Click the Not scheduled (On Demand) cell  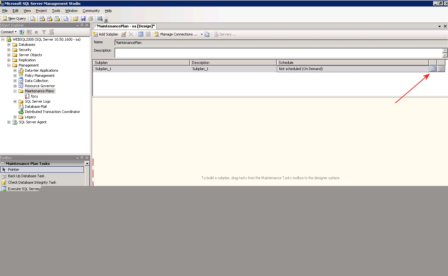tap(353, 69)
